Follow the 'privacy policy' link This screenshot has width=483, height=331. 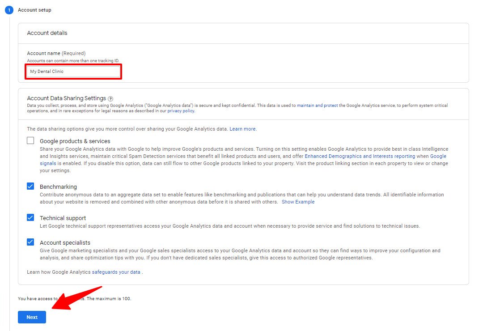coord(181,110)
